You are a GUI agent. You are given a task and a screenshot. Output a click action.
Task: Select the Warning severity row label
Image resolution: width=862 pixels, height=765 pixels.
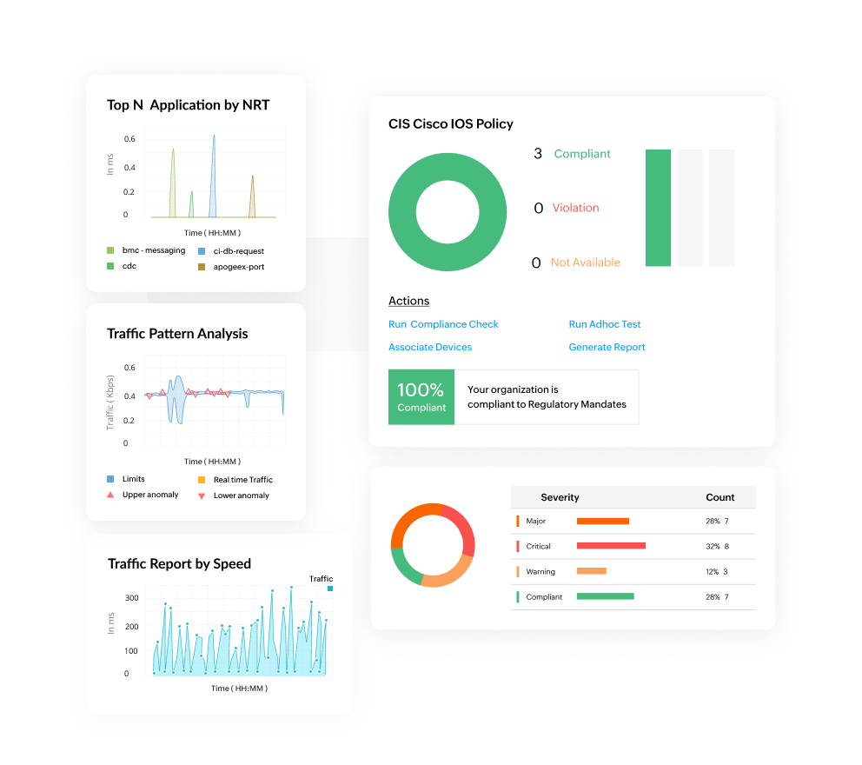click(540, 571)
